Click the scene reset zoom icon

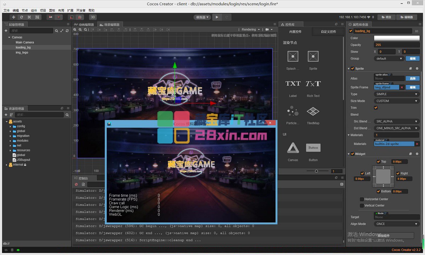85,30
